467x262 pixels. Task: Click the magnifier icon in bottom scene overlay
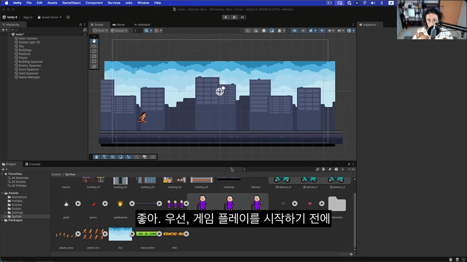coord(137,157)
